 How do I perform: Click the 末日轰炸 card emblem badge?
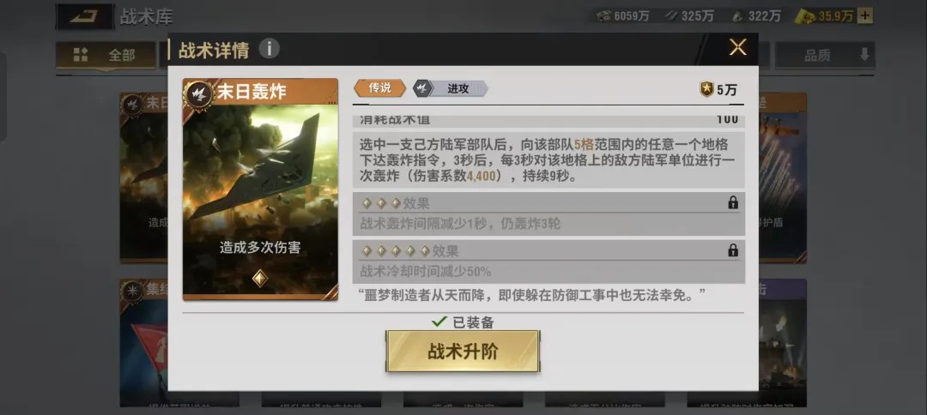click(x=198, y=93)
